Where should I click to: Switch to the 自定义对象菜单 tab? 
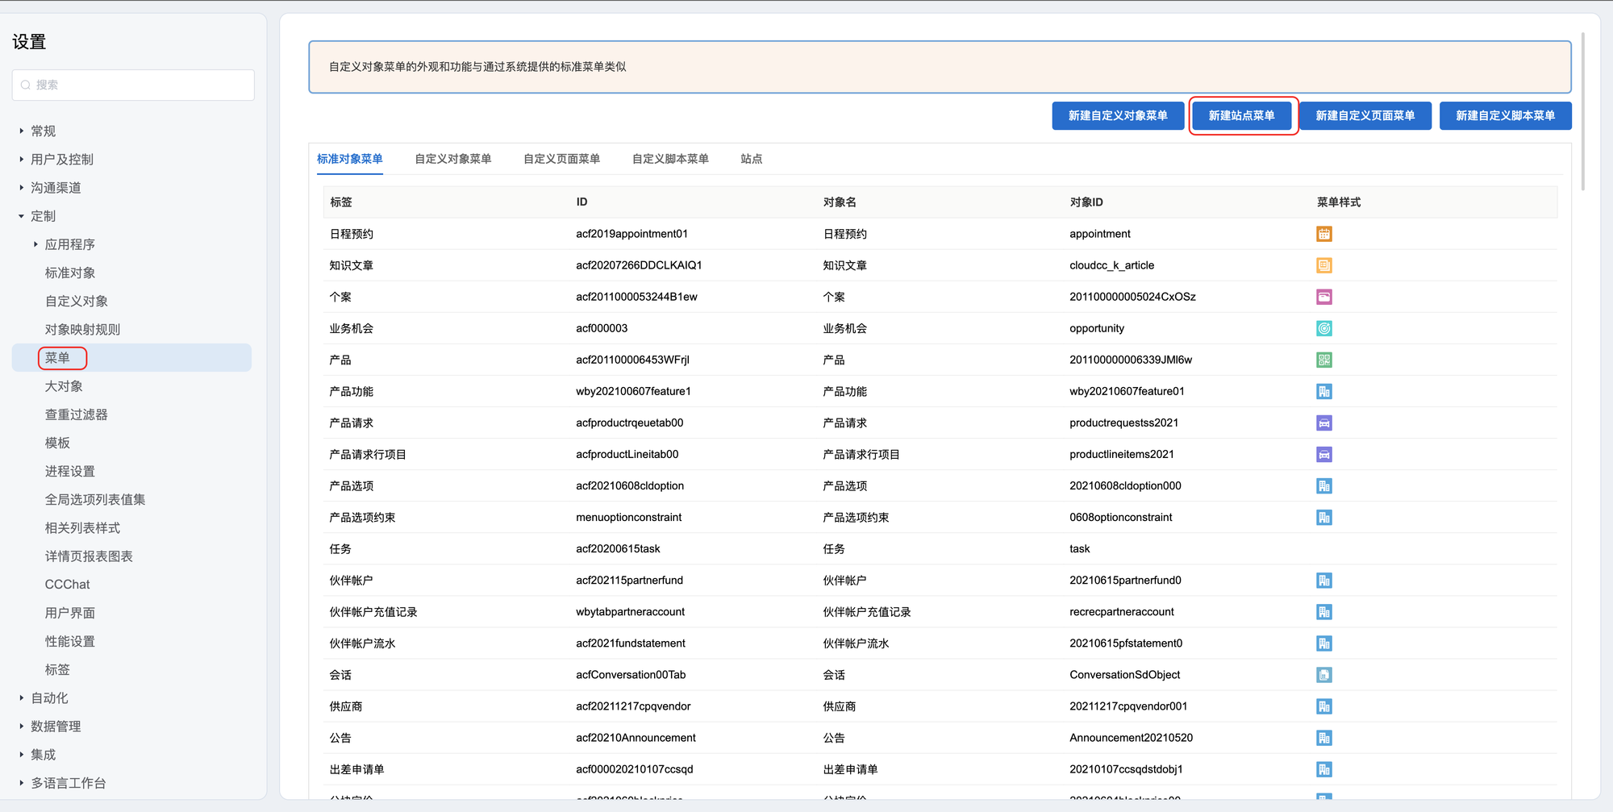452,159
